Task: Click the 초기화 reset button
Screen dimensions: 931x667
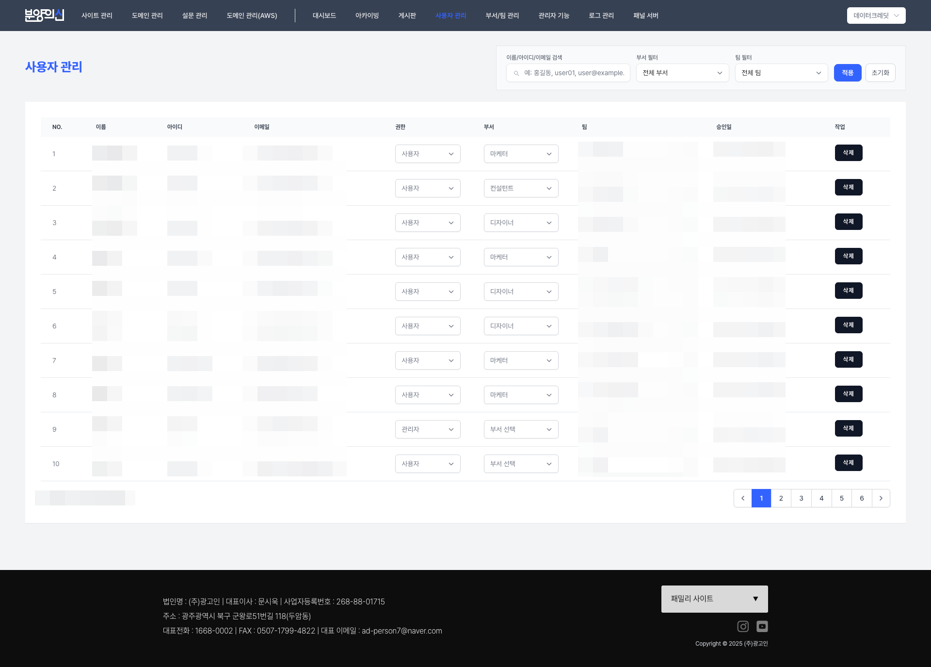Action: 880,73
